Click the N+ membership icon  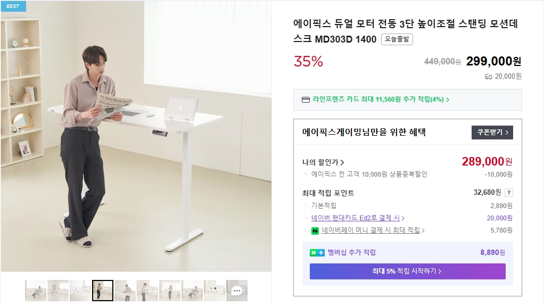coord(317,252)
